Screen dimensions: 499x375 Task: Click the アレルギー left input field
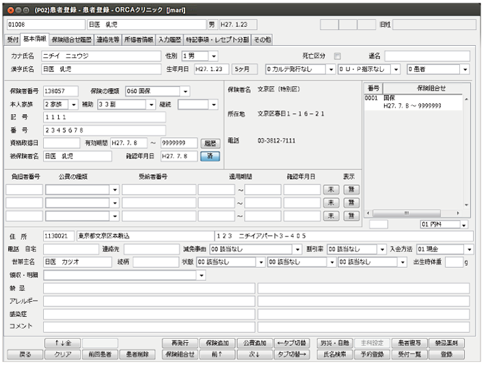[x=149, y=301]
